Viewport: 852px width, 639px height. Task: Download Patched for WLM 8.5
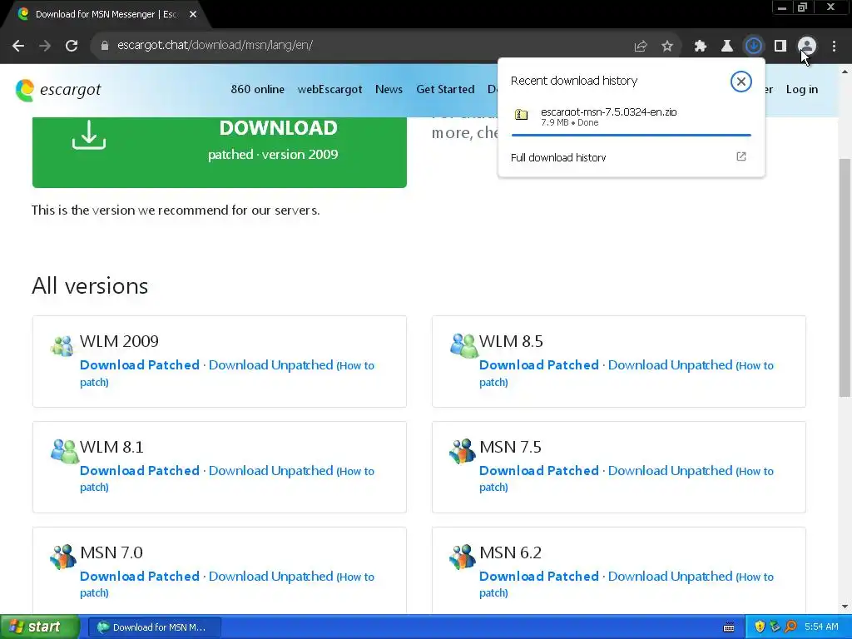539,365
